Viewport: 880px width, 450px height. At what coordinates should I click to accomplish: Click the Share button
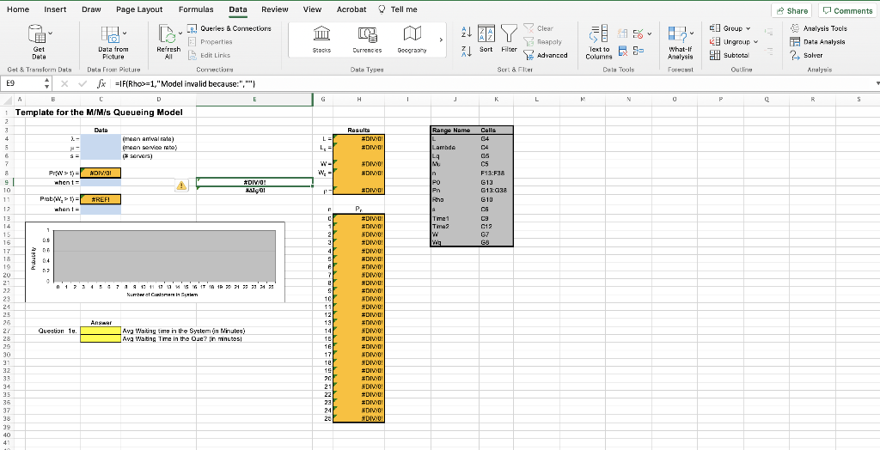point(791,10)
